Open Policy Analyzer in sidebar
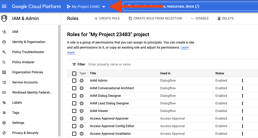The height and width of the screenshot is (138, 258). [x=23, y=62]
